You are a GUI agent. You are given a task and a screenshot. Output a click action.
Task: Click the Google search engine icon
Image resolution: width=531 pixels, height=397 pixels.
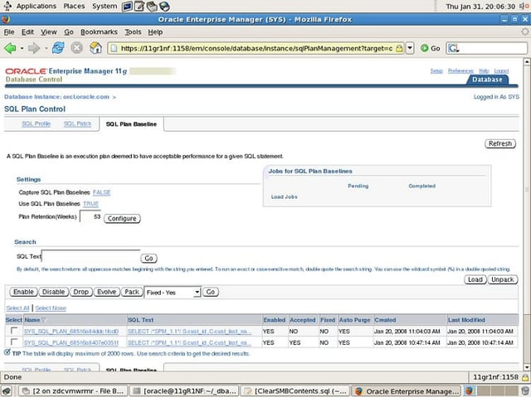(x=453, y=48)
